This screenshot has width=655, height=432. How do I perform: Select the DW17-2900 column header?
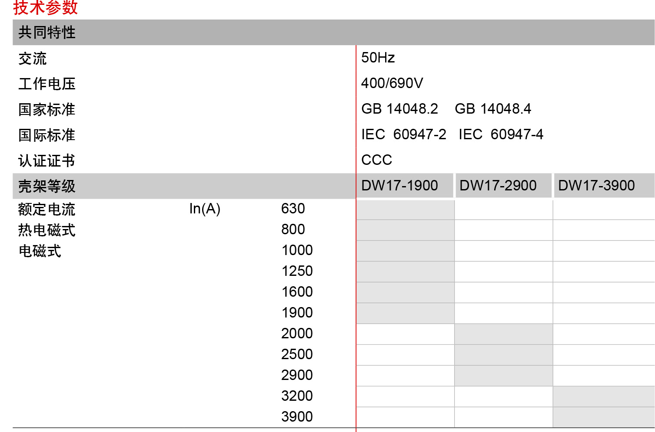[x=498, y=186]
